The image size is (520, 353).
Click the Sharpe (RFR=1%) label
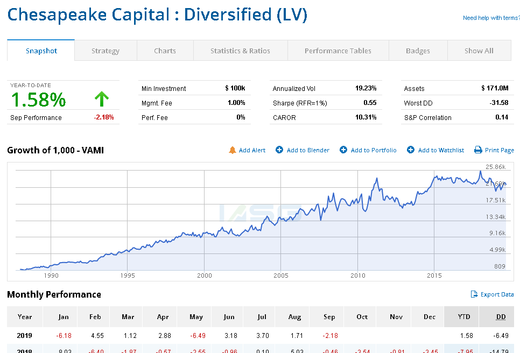pos(300,103)
